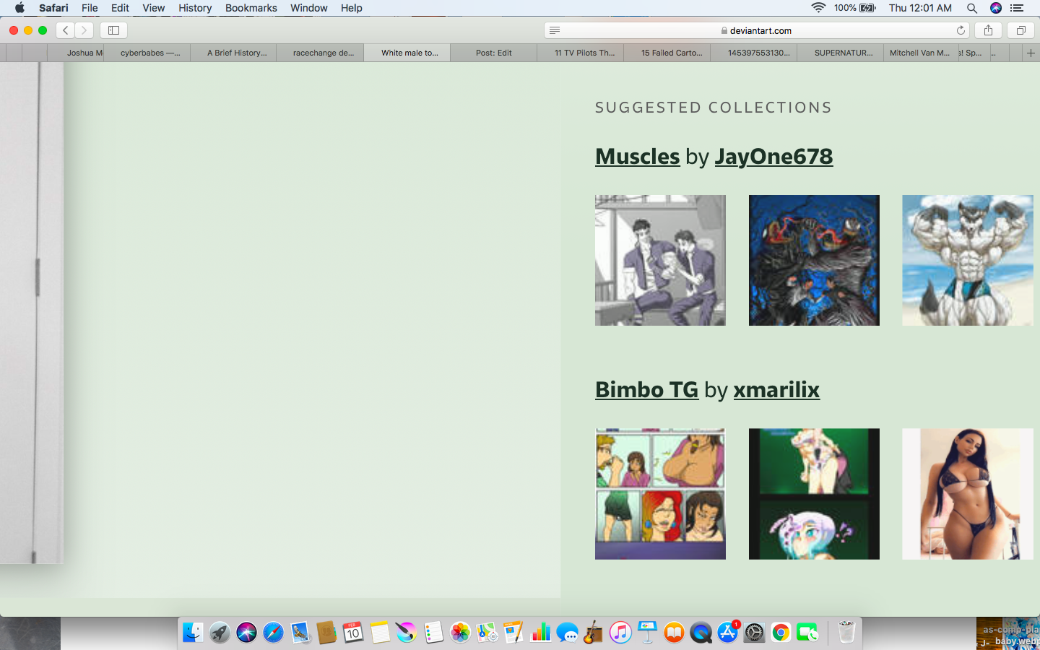Open the Edit menu
The height and width of the screenshot is (650, 1040).
point(120,8)
